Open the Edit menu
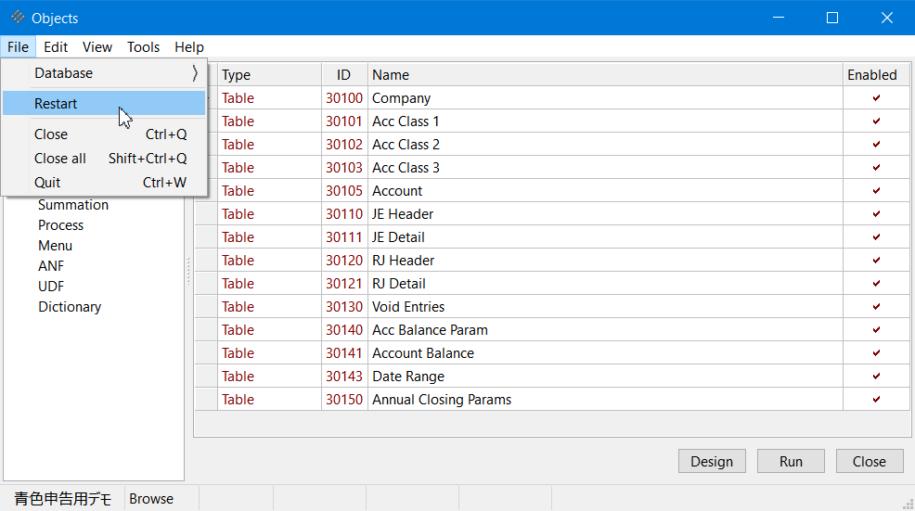 (56, 47)
